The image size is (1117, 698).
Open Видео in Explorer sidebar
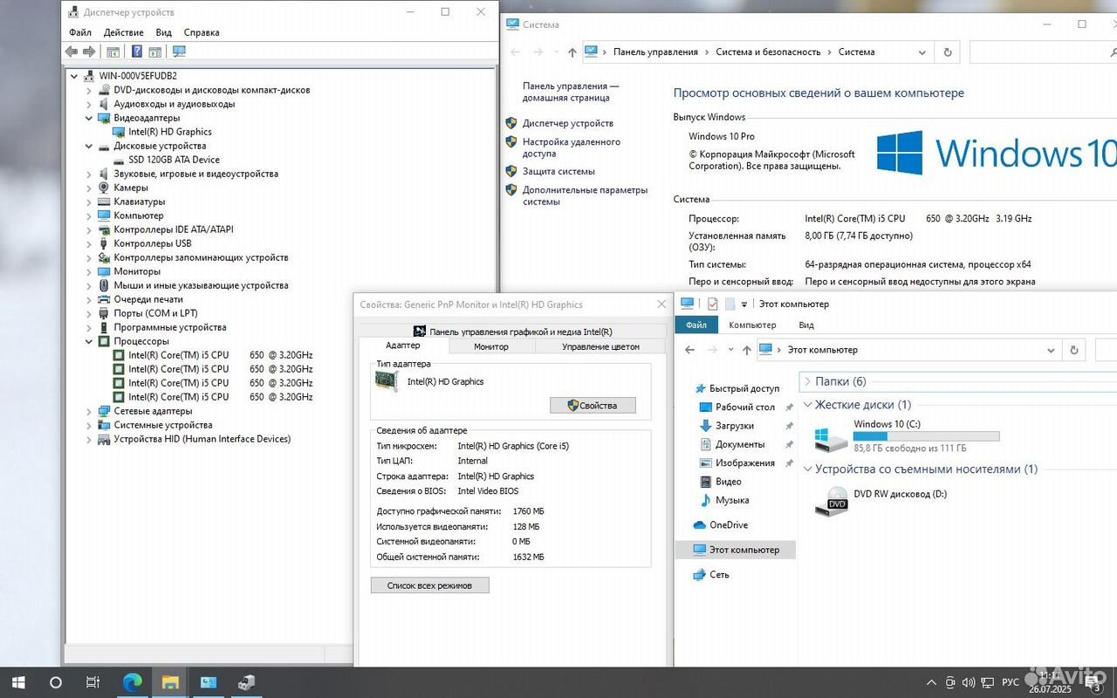[721, 482]
